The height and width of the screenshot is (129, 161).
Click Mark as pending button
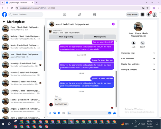click(66, 37)
